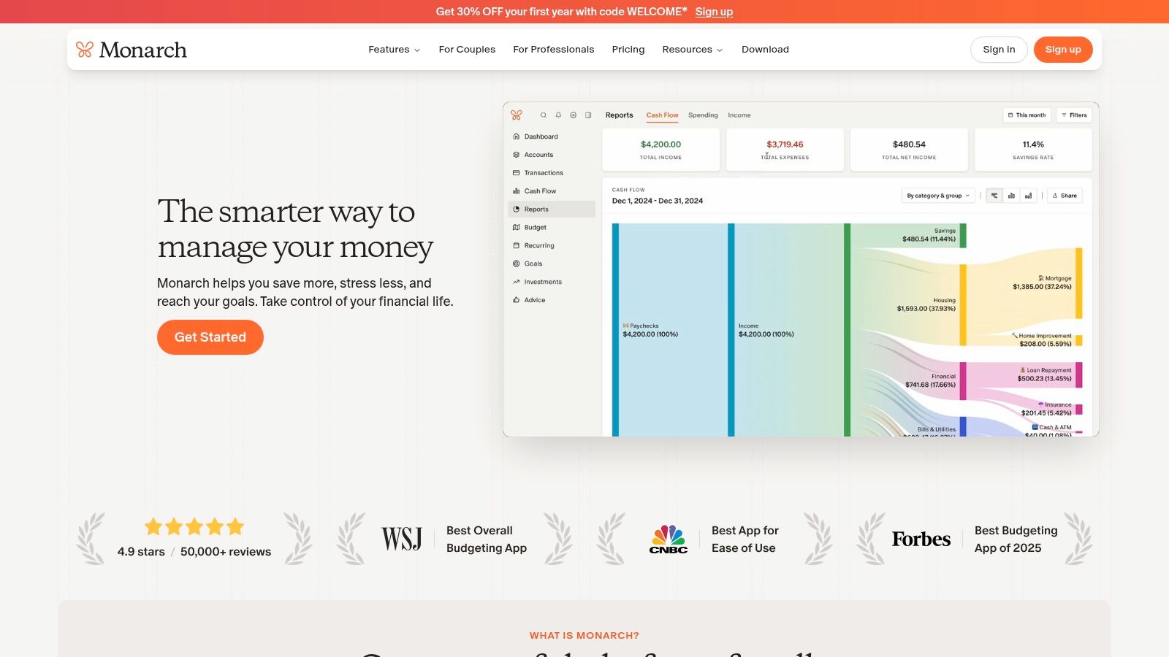1169x657 pixels.
Task: Click the five gold stars rating
Action: (194, 526)
